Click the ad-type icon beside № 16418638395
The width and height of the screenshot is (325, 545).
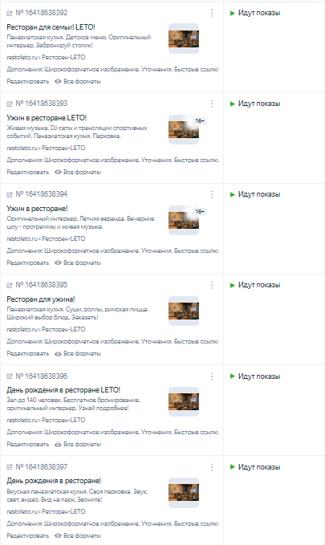pos(10,285)
